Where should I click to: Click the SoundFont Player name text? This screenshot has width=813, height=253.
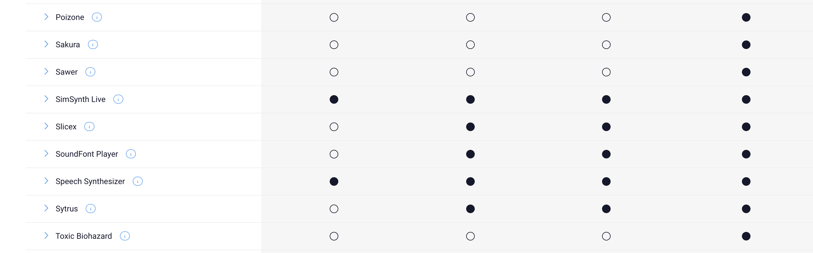[86, 154]
